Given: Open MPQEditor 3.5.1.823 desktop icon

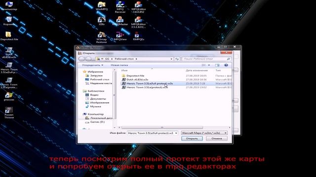Looking at the screenshot, I should [x=138, y=22].
